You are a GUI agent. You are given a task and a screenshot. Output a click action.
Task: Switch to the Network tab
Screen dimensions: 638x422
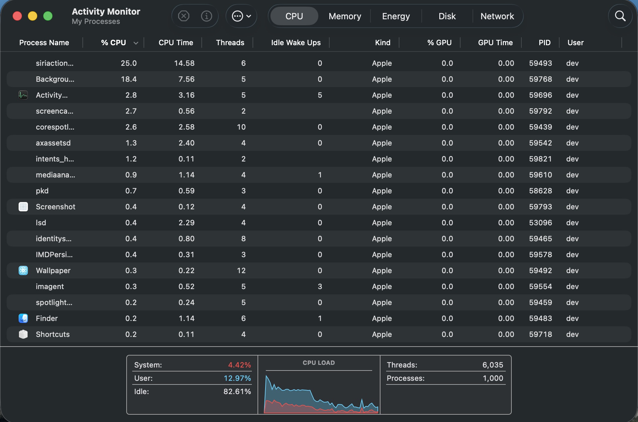[x=497, y=16]
